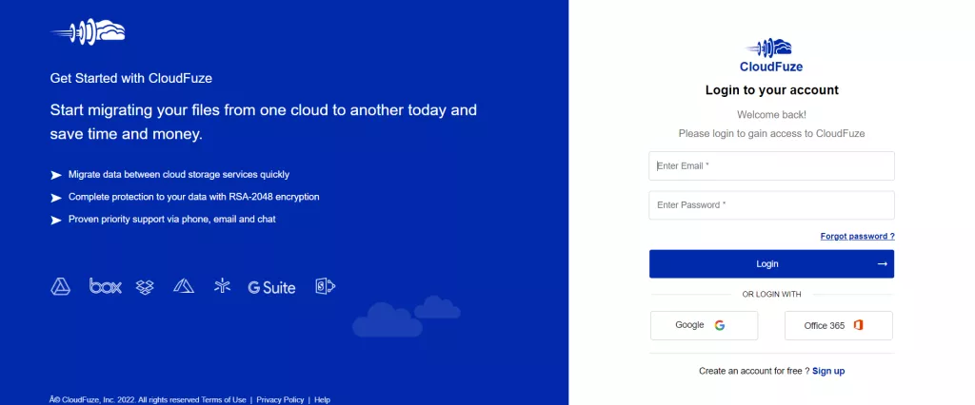Click the Egnyte star icon

[x=222, y=286]
